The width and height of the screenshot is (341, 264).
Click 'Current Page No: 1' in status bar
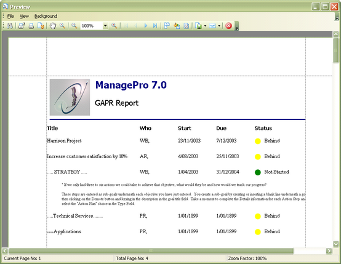tap(22, 258)
